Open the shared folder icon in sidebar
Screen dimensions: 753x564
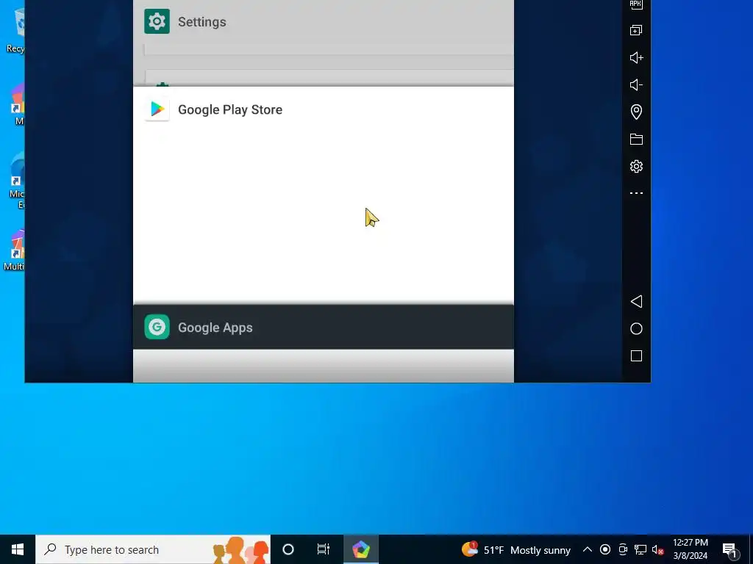(636, 139)
